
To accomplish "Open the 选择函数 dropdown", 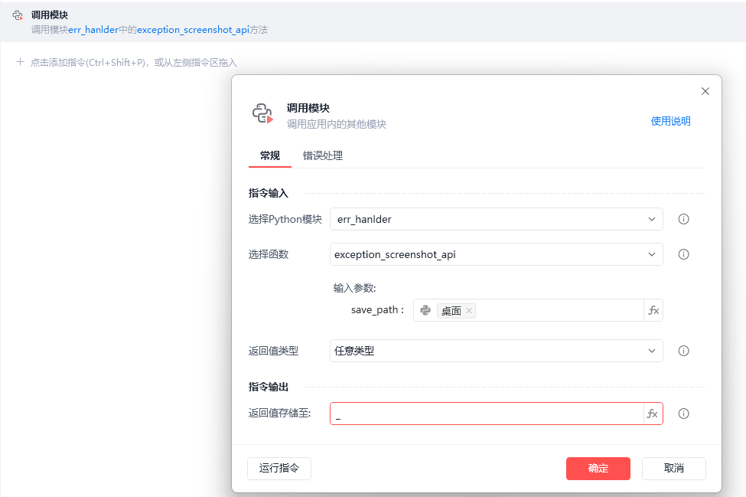I will coord(497,254).
